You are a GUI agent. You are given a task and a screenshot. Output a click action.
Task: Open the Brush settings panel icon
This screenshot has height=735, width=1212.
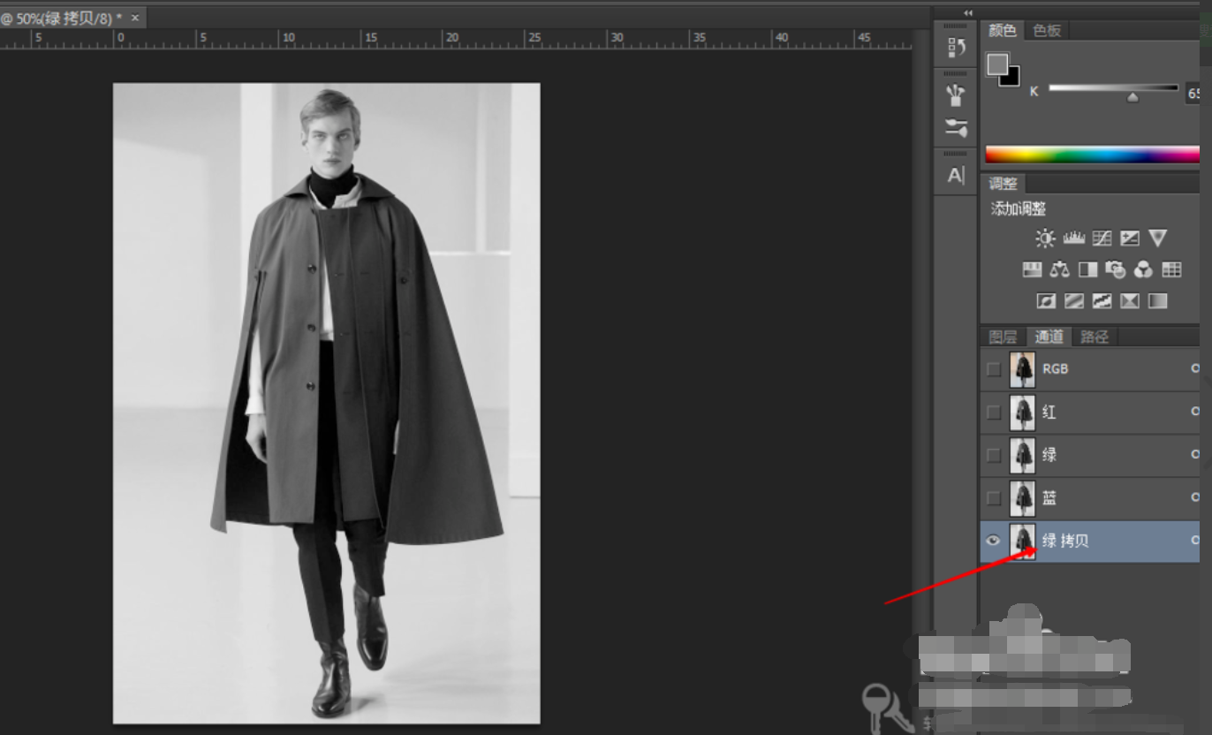pyautogui.click(x=956, y=127)
